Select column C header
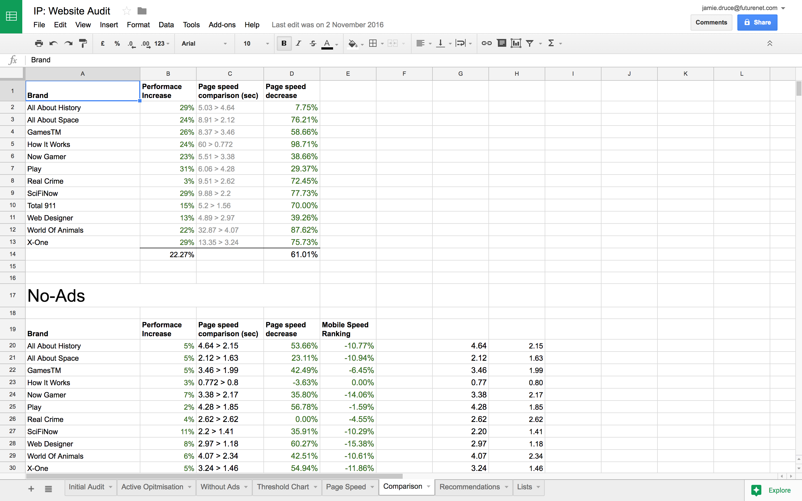This screenshot has width=802, height=501. (x=230, y=73)
